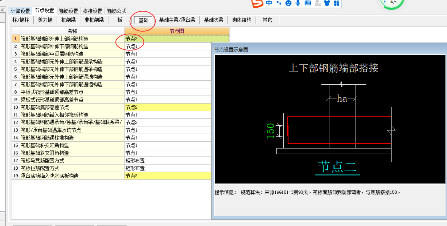Click row number 1 header cell
The image size is (447, 226).
click(16, 39)
